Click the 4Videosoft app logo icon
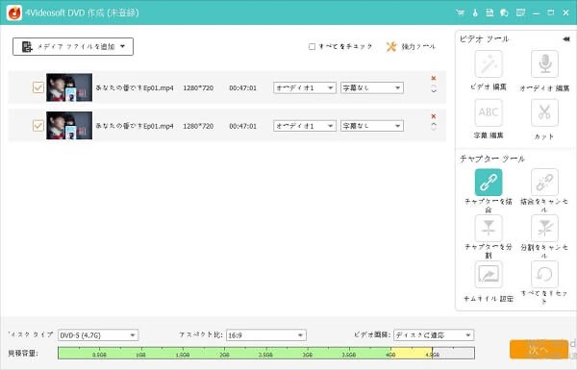Image resolution: width=577 pixels, height=370 pixels. [14, 12]
